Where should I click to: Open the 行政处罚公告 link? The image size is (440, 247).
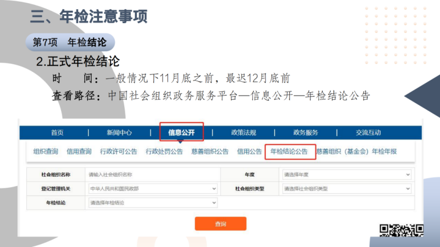coord(164,151)
